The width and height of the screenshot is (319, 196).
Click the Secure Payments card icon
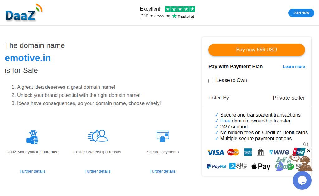(162, 136)
